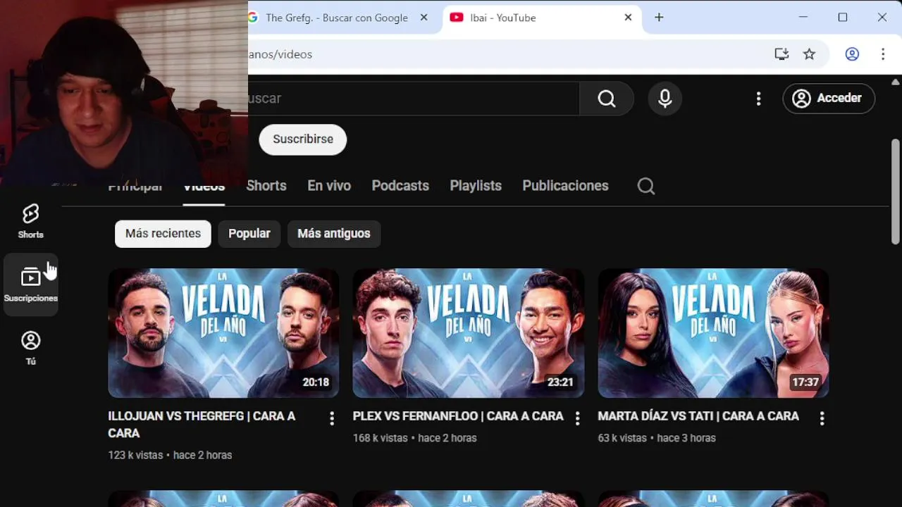Search within channel using magnifier icon
Viewport: 902px width, 507px height.
(646, 186)
